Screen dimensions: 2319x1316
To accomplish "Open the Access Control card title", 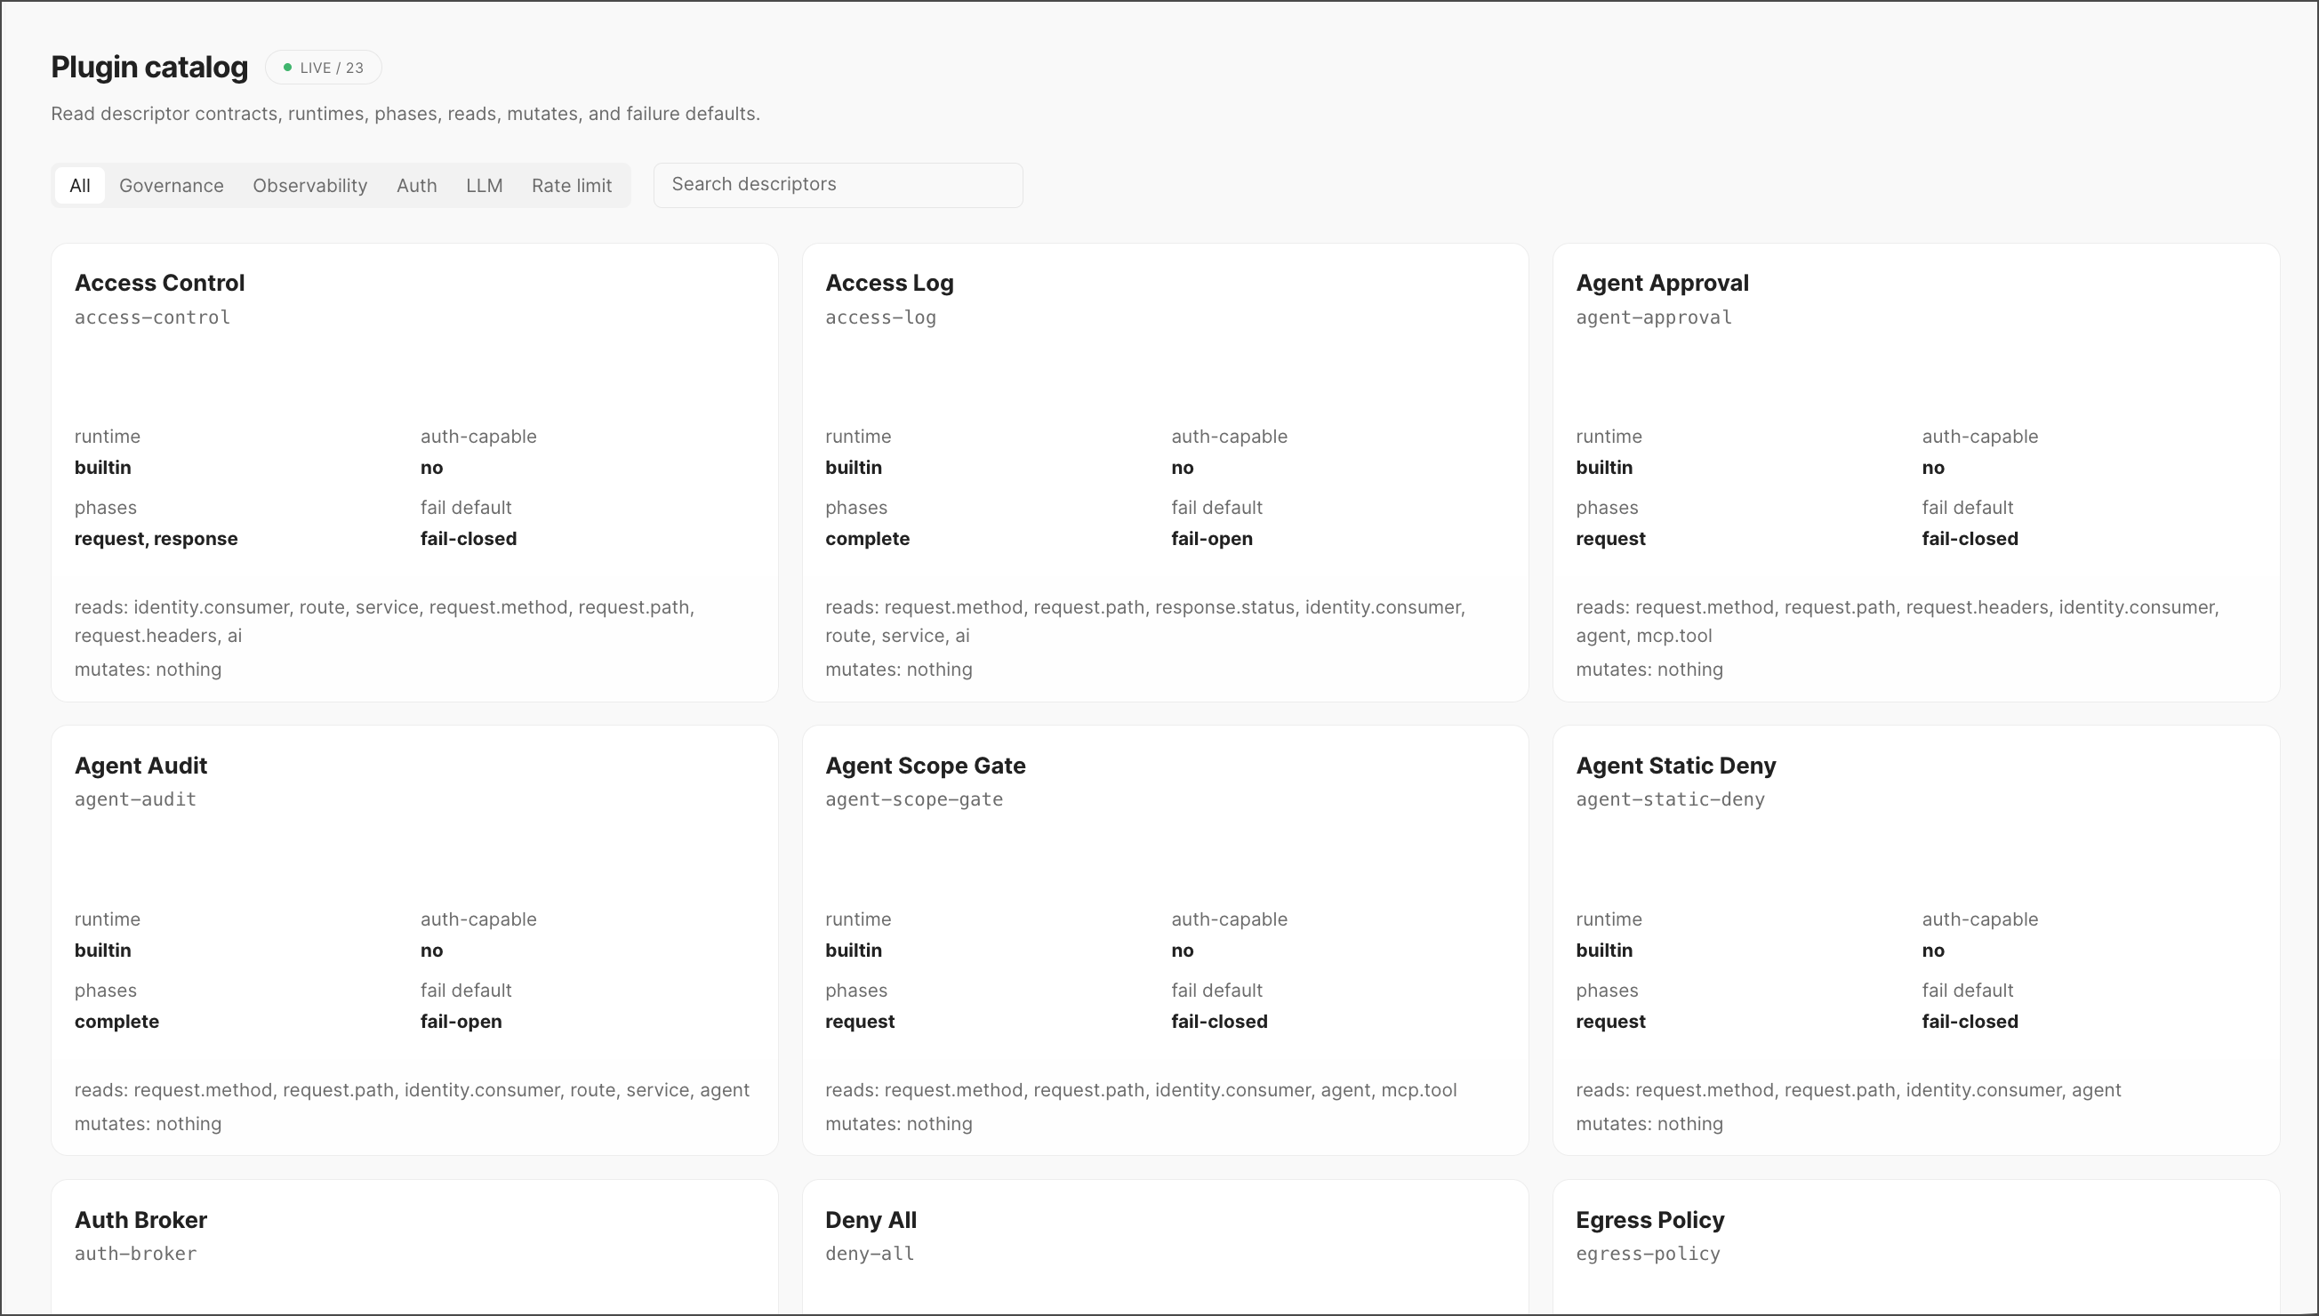I will (x=159, y=283).
